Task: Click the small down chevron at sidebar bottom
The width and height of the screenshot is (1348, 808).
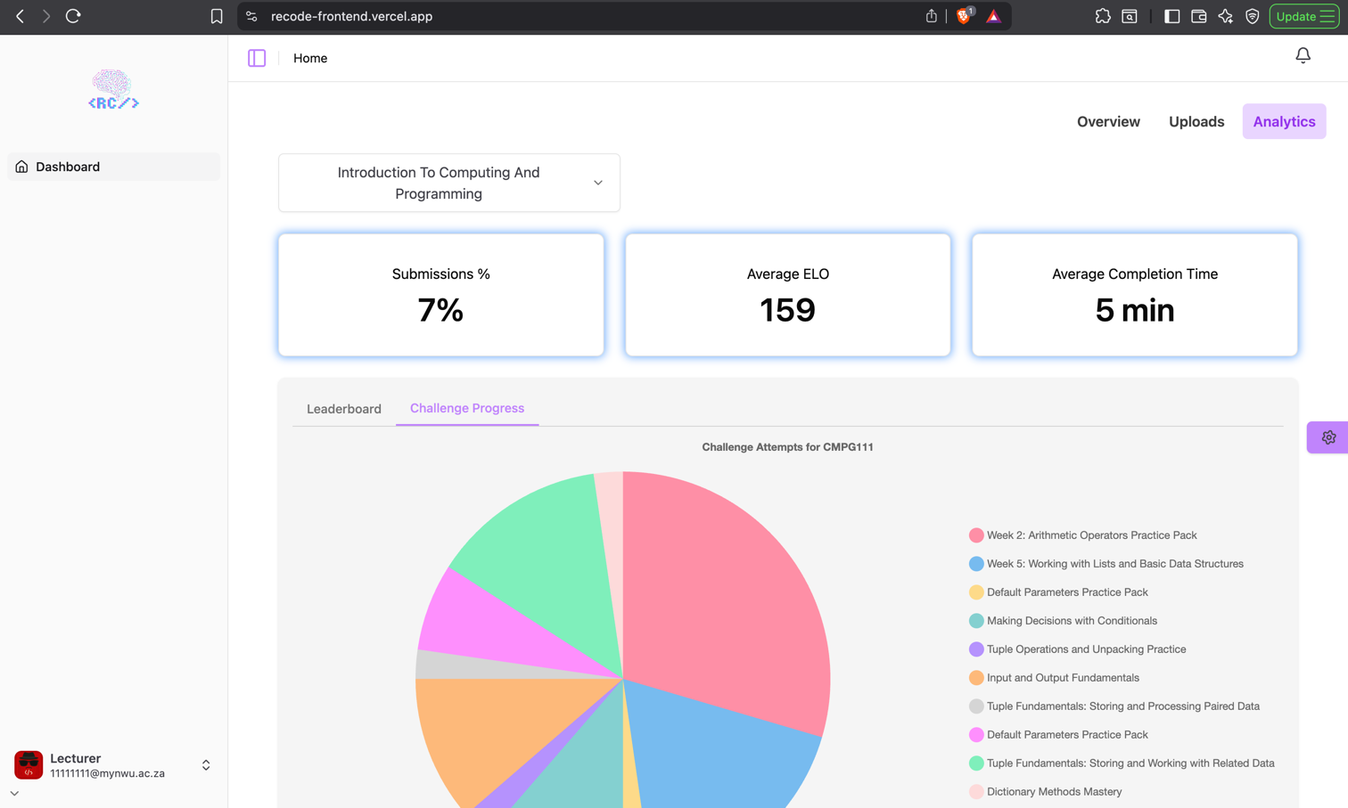Action: click(x=14, y=793)
